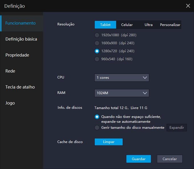Close the Definição settings window

click(188, 6)
